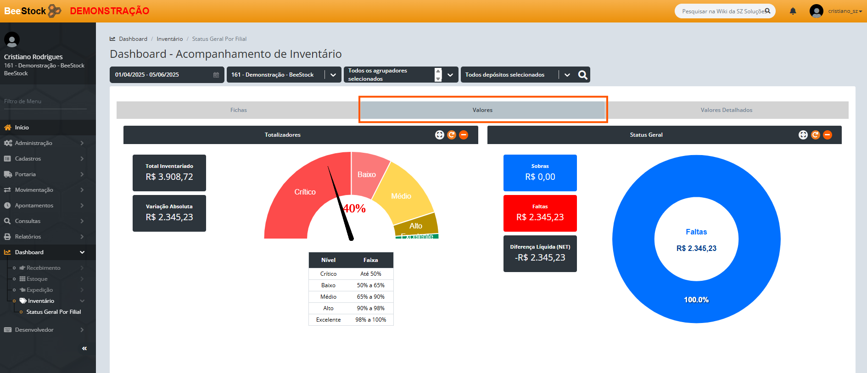Open the cristiano_sz user menu
Viewport: 867px width, 373px height.
[x=844, y=11]
